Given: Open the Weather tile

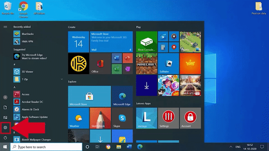Looking at the screenshot, I should click(78, 118).
